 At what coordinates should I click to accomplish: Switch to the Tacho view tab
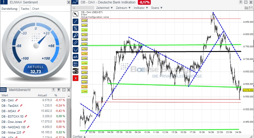coord(25,9)
